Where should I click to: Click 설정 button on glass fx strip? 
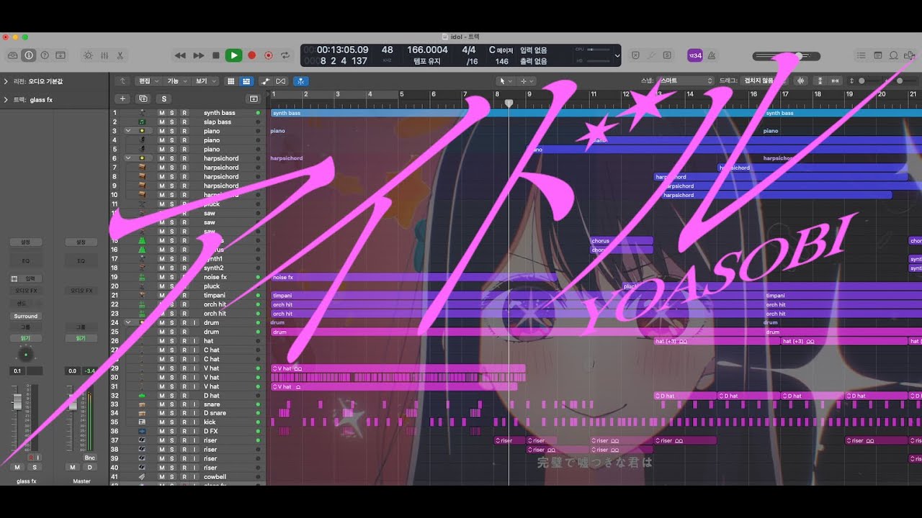coord(26,242)
